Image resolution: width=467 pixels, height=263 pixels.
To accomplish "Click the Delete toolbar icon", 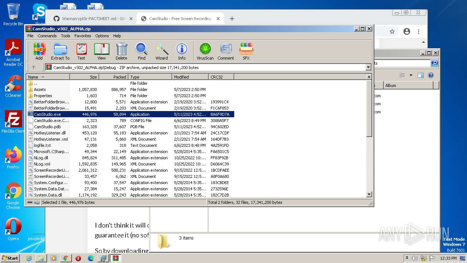I will [x=121, y=52].
